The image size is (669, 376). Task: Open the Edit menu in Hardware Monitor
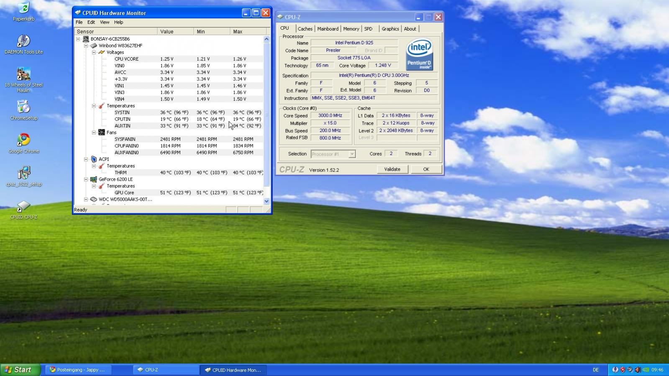(x=91, y=22)
